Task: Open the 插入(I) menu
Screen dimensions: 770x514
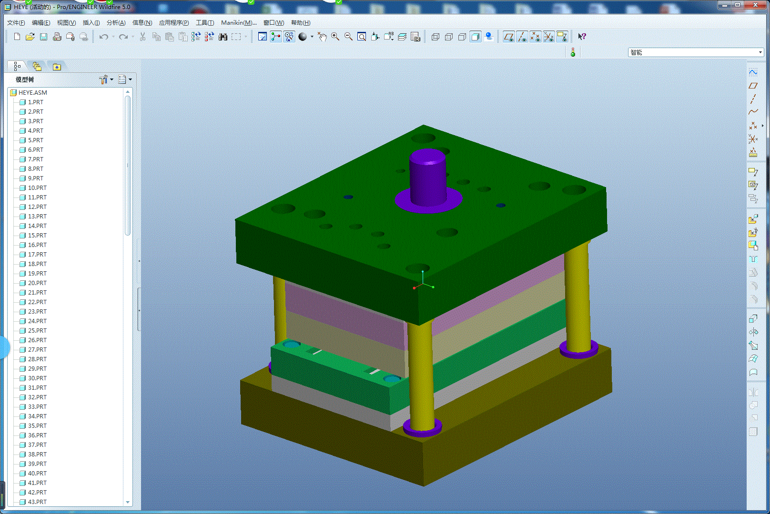Action: coord(91,23)
